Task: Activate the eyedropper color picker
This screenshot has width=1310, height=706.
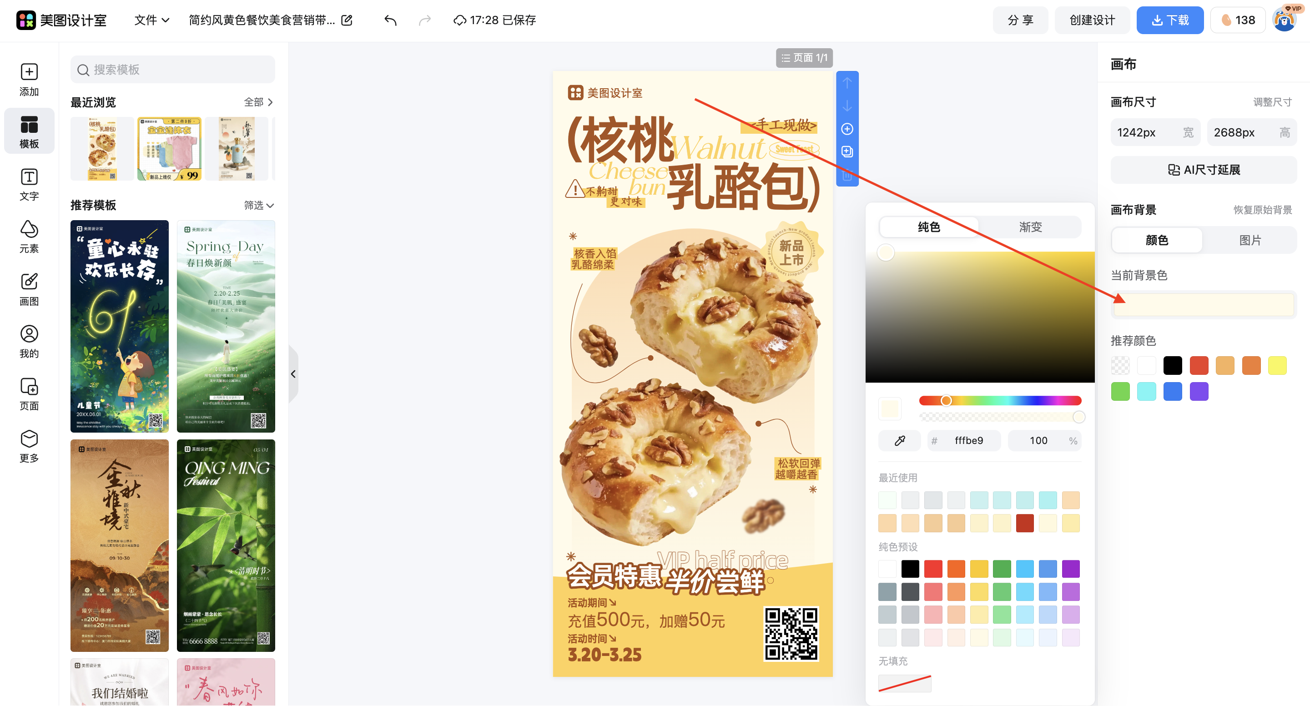Action: [899, 440]
